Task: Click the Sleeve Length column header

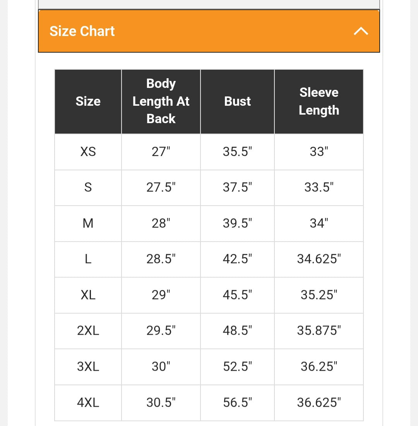Action: [319, 101]
